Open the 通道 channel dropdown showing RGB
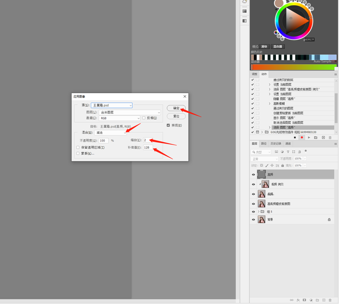The height and width of the screenshot is (304, 339). (x=120, y=118)
